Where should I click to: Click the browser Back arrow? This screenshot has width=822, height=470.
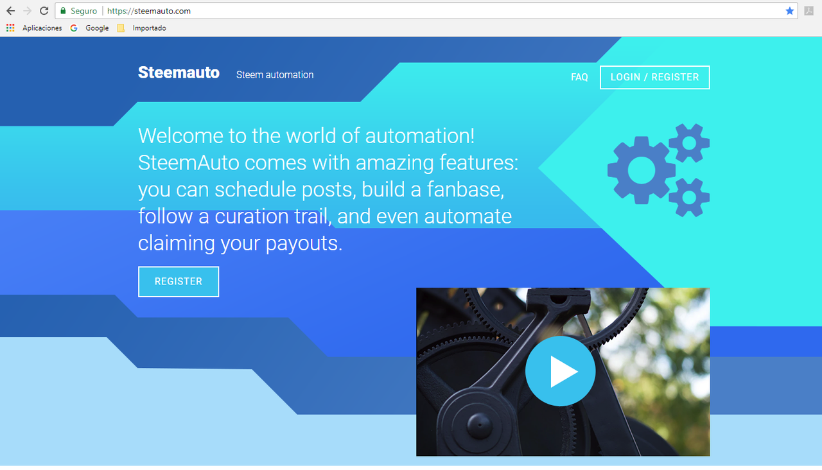[10, 11]
